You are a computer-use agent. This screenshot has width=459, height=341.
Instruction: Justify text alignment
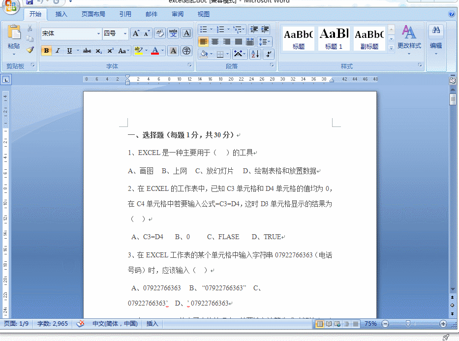click(x=239, y=41)
